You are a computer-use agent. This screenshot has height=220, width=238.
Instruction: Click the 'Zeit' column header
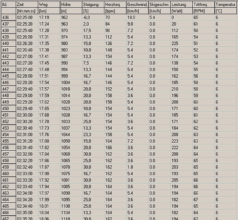(27, 4)
